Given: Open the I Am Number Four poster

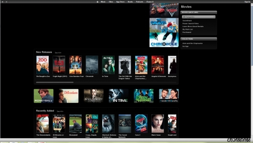Looking at the screenshot, I should tap(76, 65).
